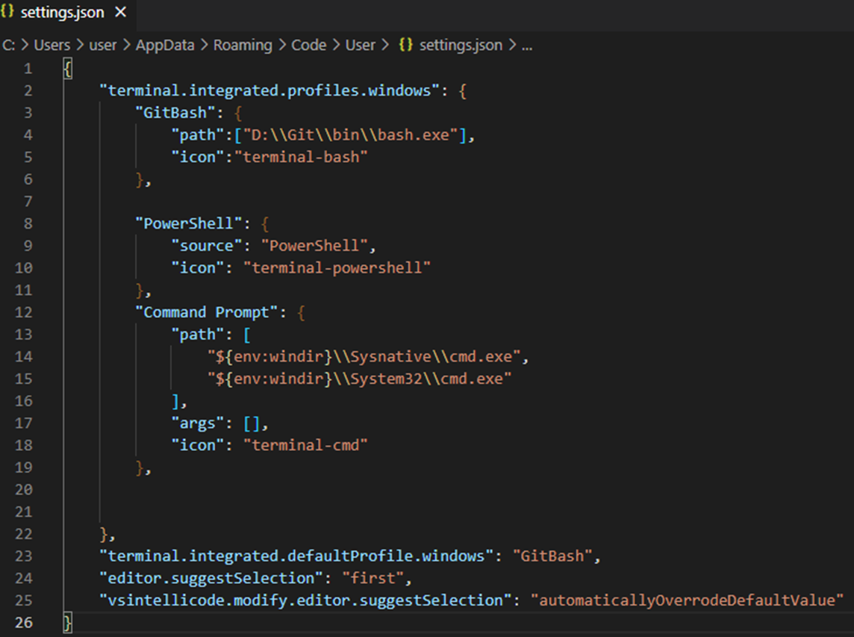Click the "GitBash" profile key on line 3
854x637 pixels.
point(175,113)
